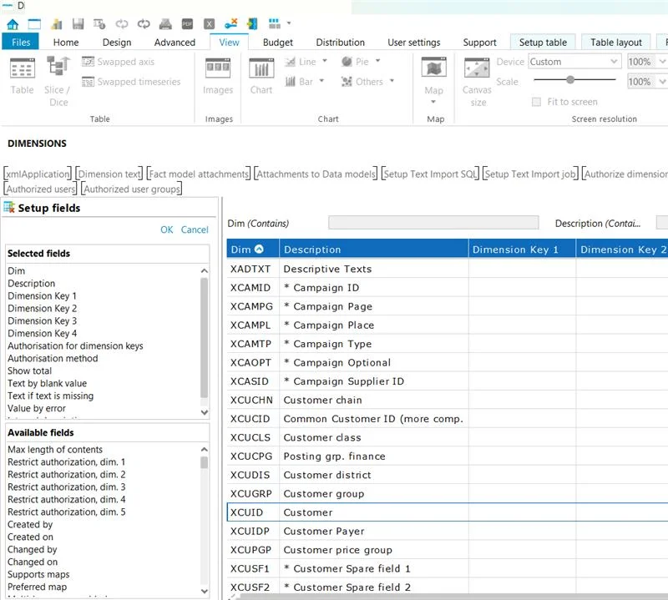This screenshot has width=668, height=600.
Task: Open the Fact model attachments link
Action: [199, 174]
